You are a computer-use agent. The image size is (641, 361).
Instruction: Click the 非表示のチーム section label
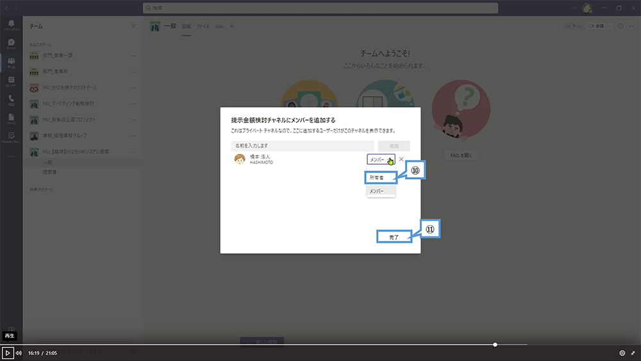41,190
